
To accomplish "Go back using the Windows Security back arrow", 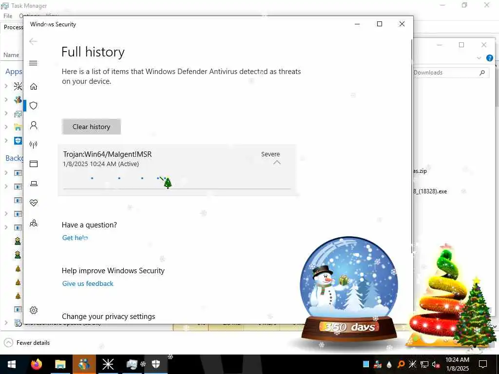I will point(33,41).
